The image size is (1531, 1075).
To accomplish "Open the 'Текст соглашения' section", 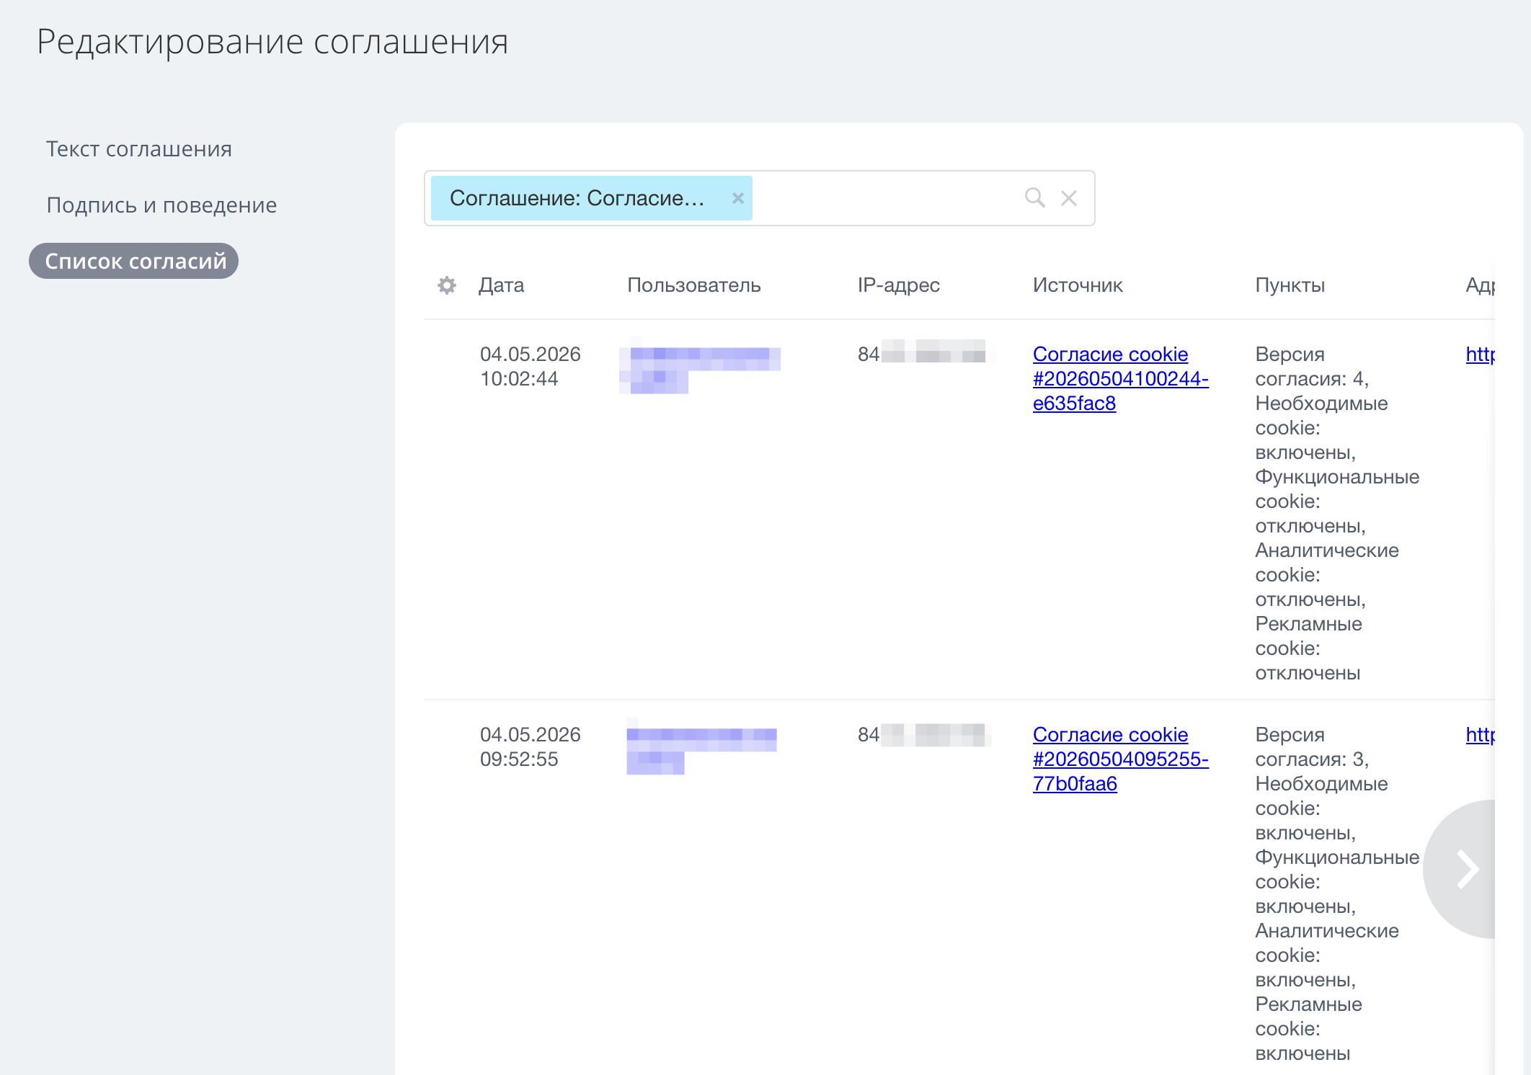I will [x=139, y=149].
